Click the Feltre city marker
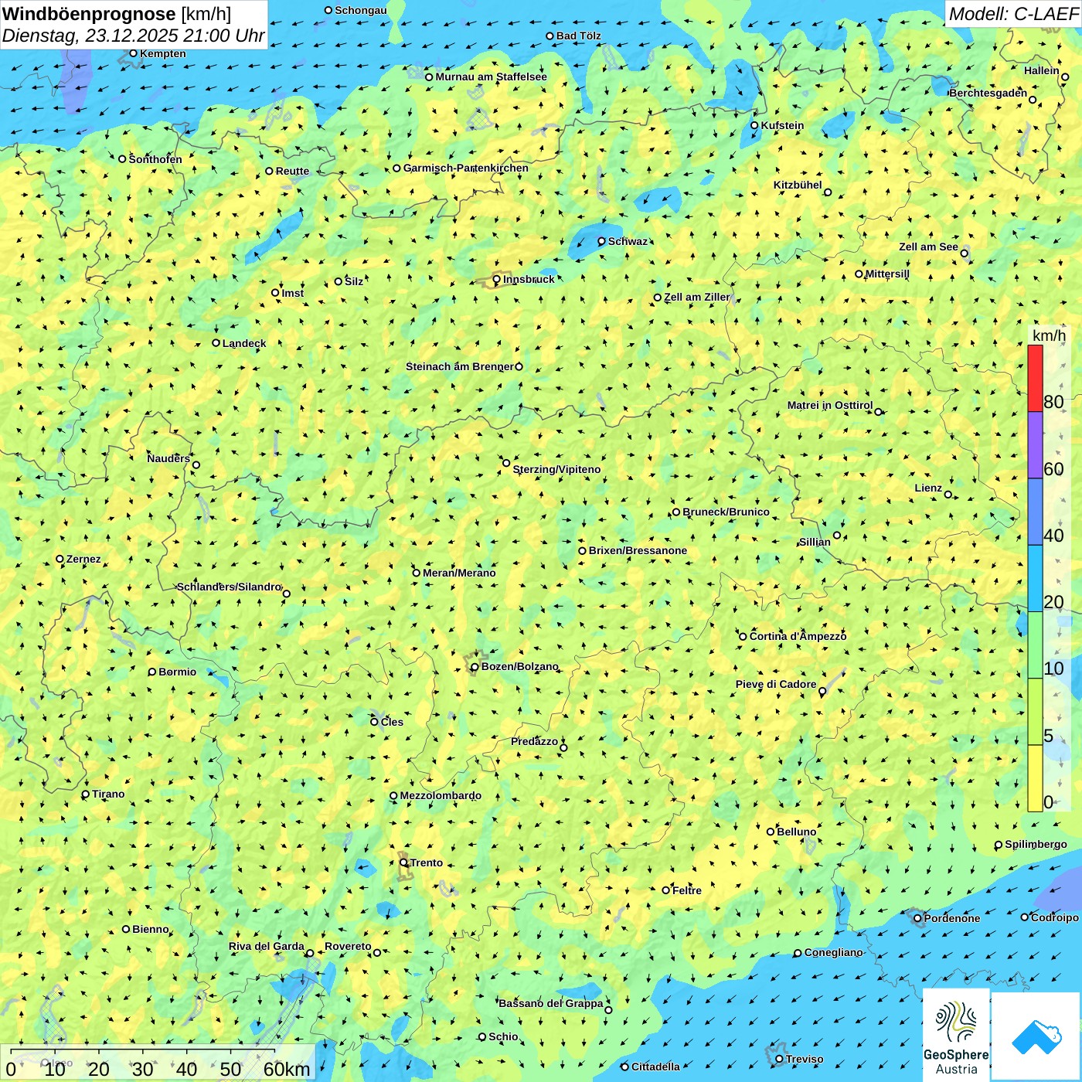1082x1082 pixels. tap(665, 890)
